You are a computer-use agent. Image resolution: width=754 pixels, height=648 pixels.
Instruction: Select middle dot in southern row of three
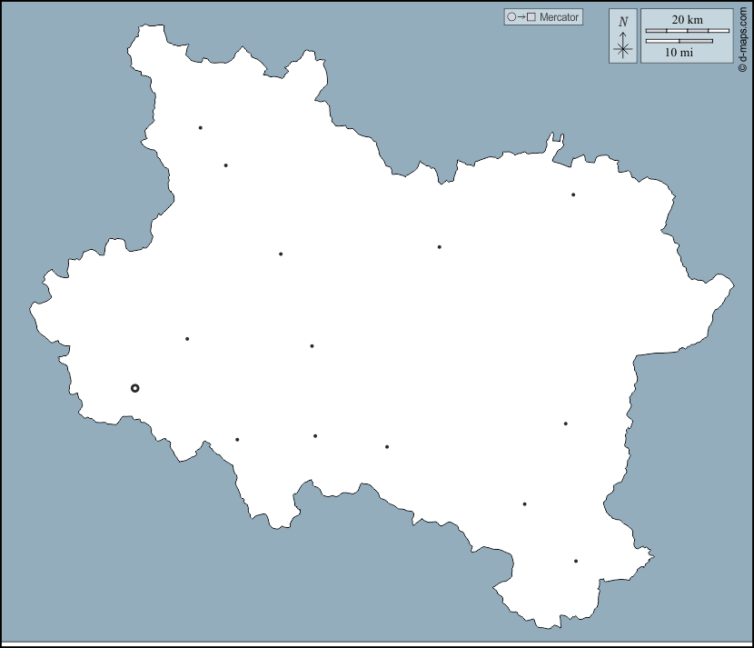coord(315,436)
